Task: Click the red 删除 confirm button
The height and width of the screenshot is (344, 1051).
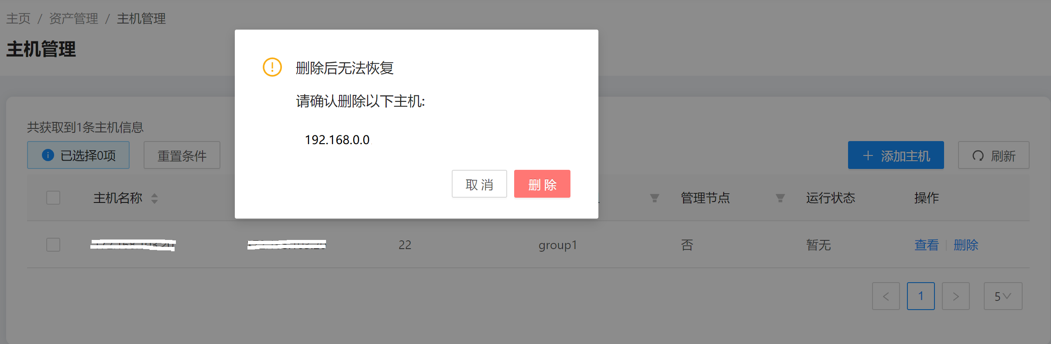Action: click(542, 184)
